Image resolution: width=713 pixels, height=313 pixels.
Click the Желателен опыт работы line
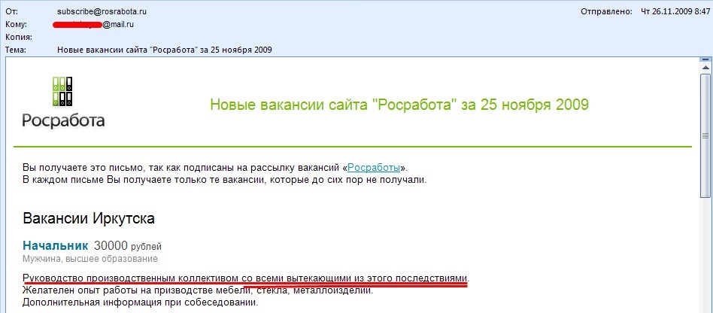[x=198, y=290]
